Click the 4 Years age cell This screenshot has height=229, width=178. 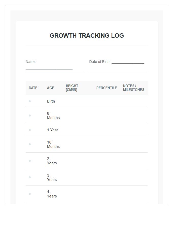click(x=52, y=194)
